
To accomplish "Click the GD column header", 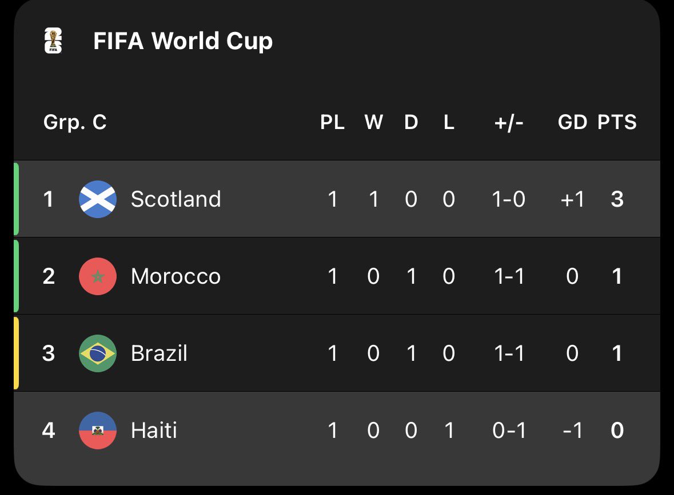I will point(572,122).
